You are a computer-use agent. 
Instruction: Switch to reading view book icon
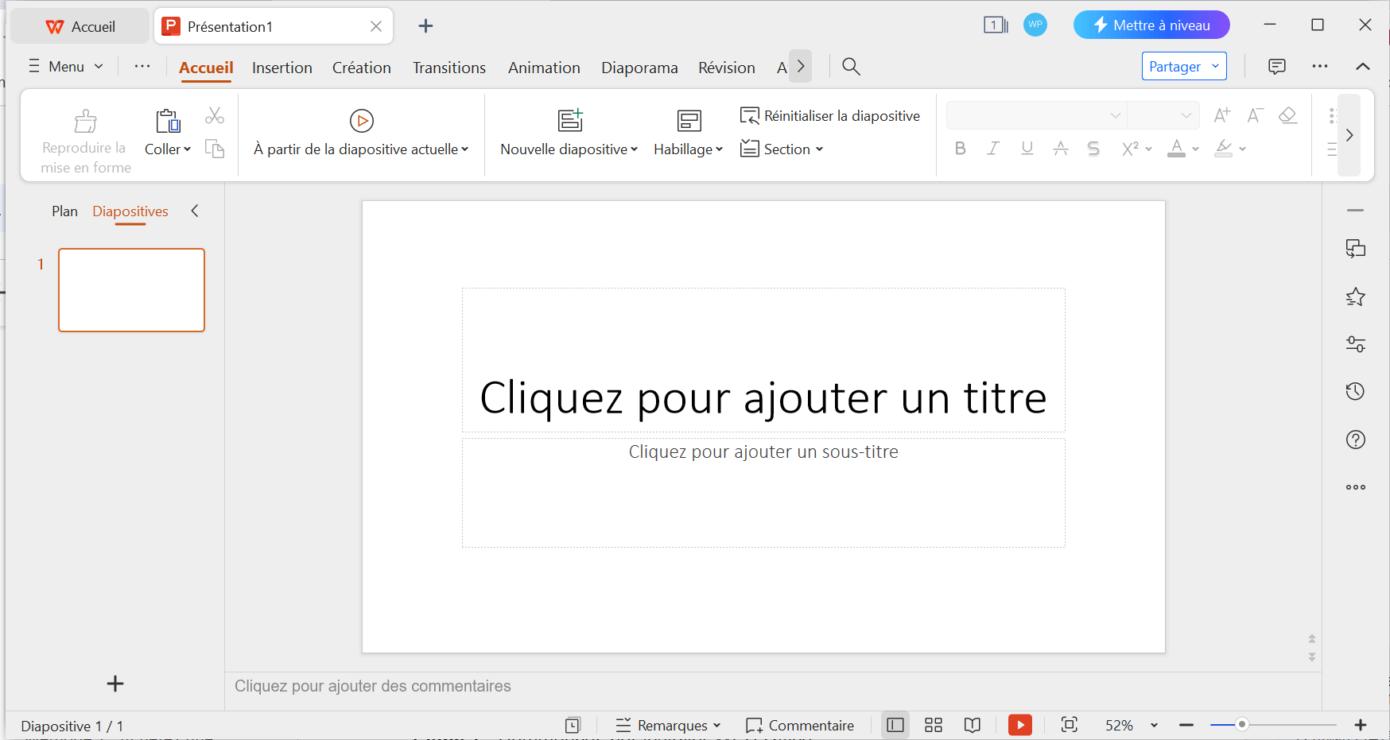click(x=972, y=725)
